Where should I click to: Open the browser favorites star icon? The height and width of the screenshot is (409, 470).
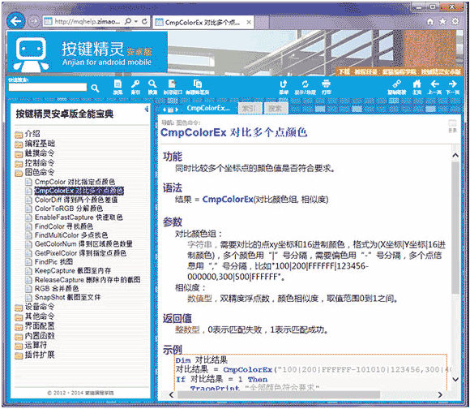coord(442,21)
